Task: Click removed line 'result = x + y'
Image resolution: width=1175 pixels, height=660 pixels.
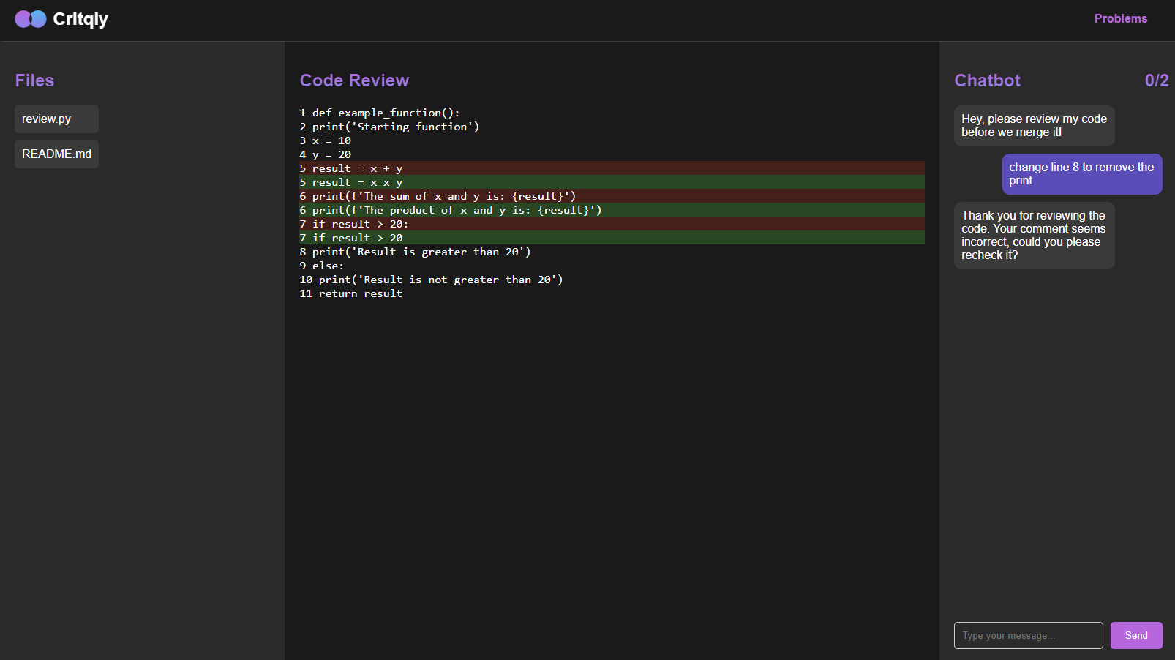Action: [612, 168]
